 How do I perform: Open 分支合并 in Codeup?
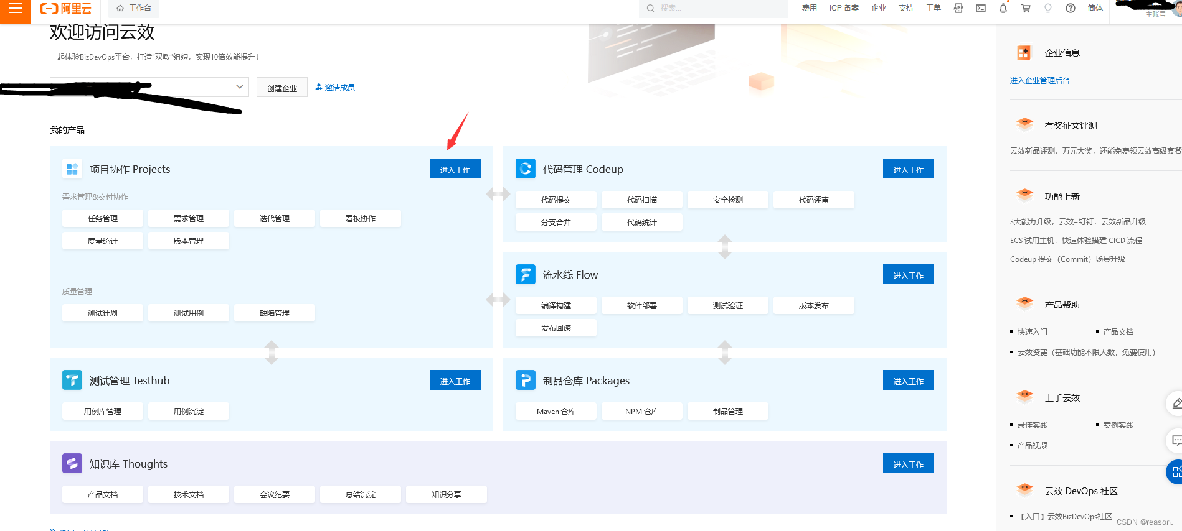point(556,222)
